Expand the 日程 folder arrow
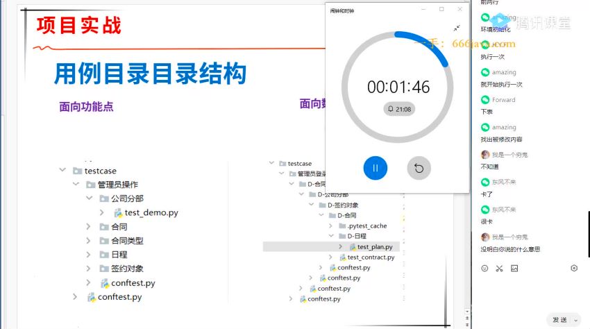This screenshot has height=329, width=590. click(88, 255)
